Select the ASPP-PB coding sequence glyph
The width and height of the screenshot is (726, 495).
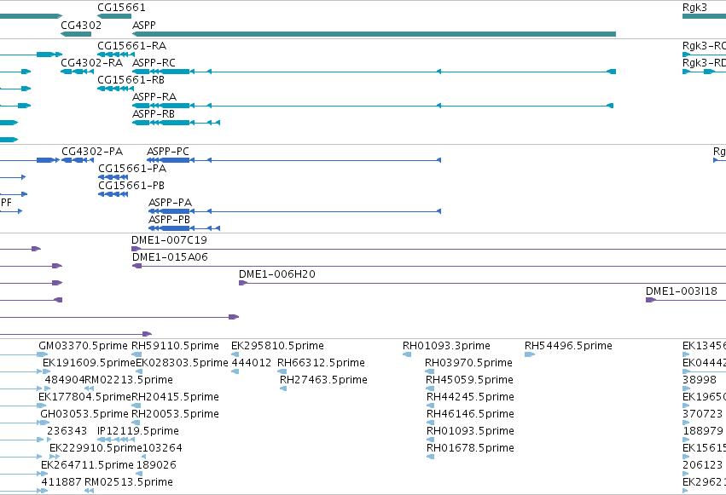(184, 228)
